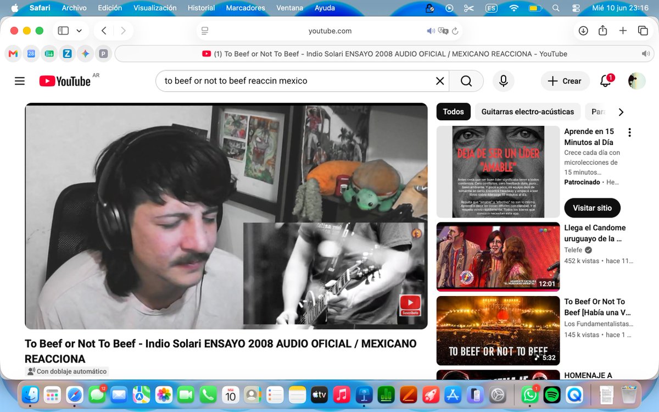Open the Edición menu
Image resolution: width=659 pixels, height=412 pixels.
[x=110, y=8]
